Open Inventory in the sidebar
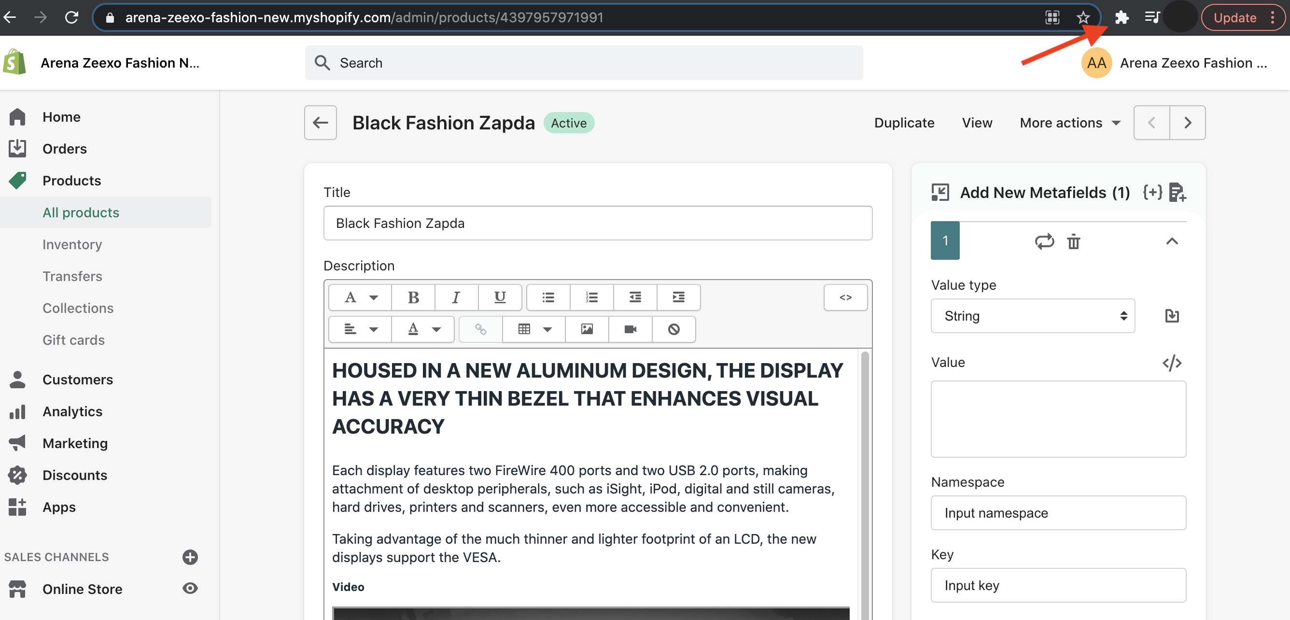The height and width of the screenshot is (620, 1290). pyautogui.click(x=72, y=244)
